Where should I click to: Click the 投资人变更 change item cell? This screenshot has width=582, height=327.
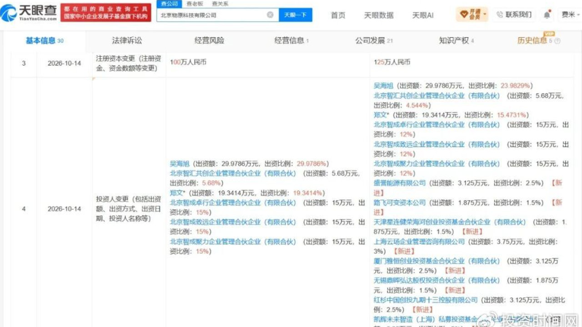tap(128, 209)
